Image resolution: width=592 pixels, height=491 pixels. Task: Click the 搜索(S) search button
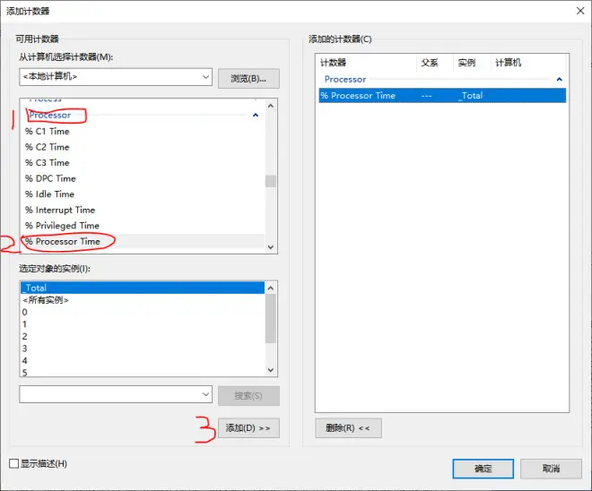tap(248, 396)
